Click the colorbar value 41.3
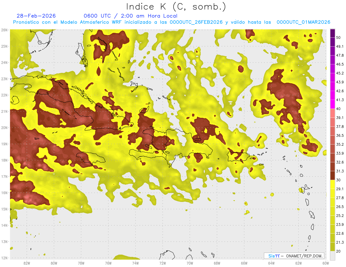The height and width of the screenshot is (267, 346). coord(340,100)
